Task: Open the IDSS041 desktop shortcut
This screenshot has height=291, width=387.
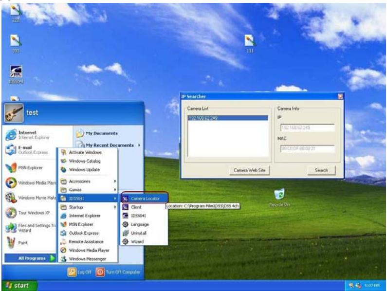Action: (x=16, y=74)
